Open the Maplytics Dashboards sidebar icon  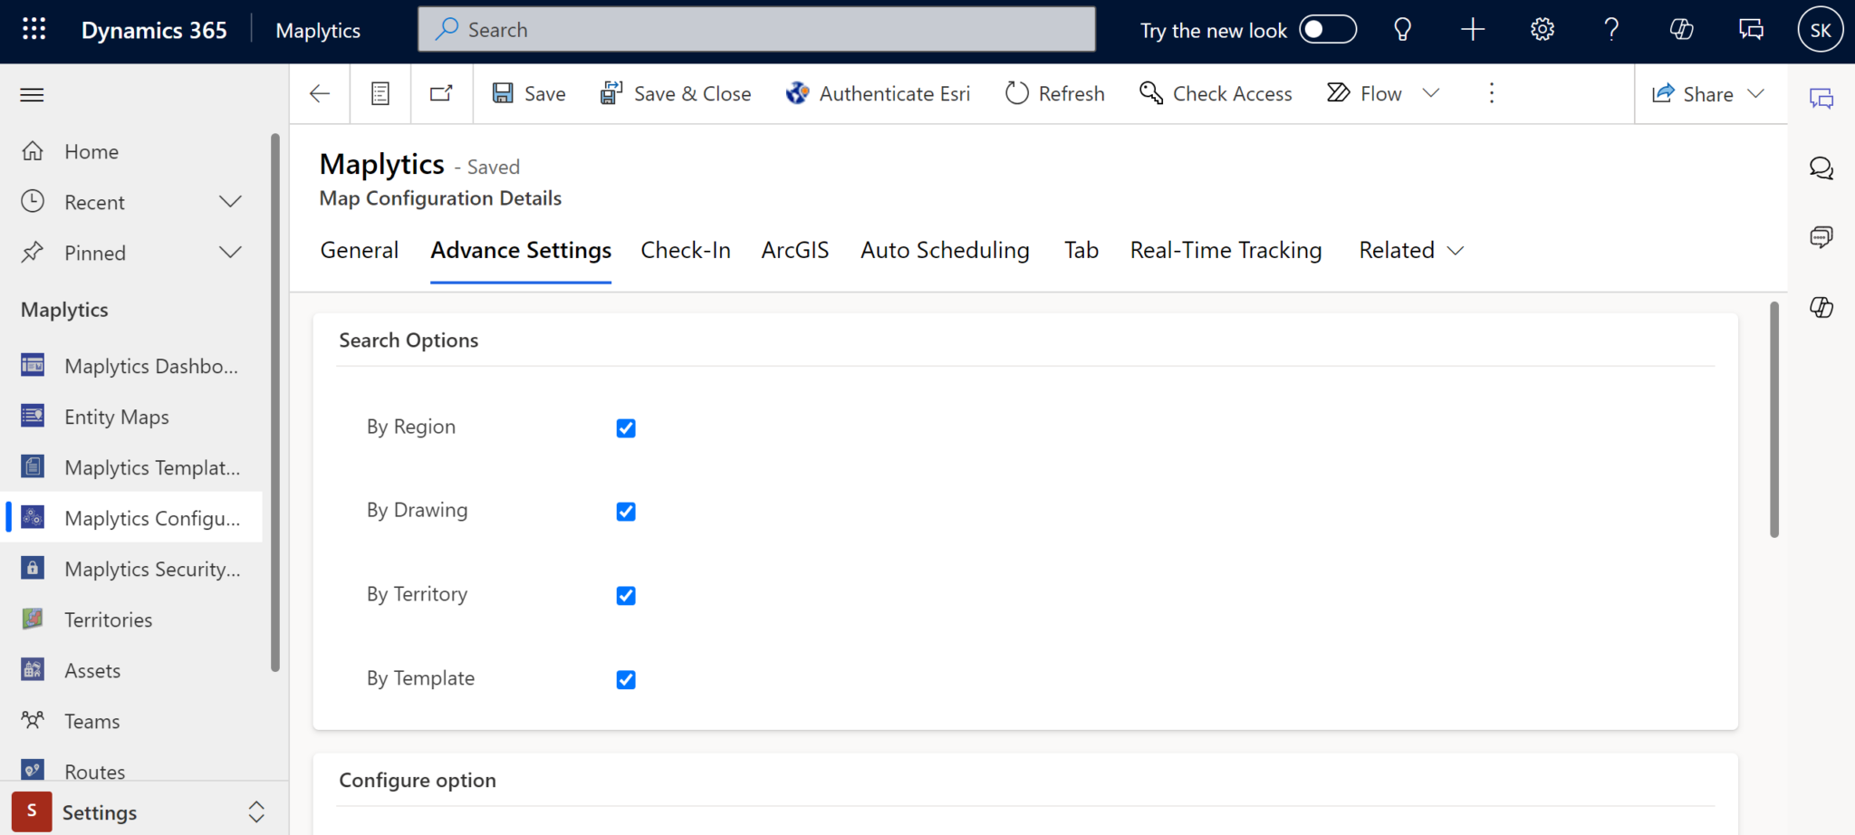pyautogui.click(x=32, y=365)
